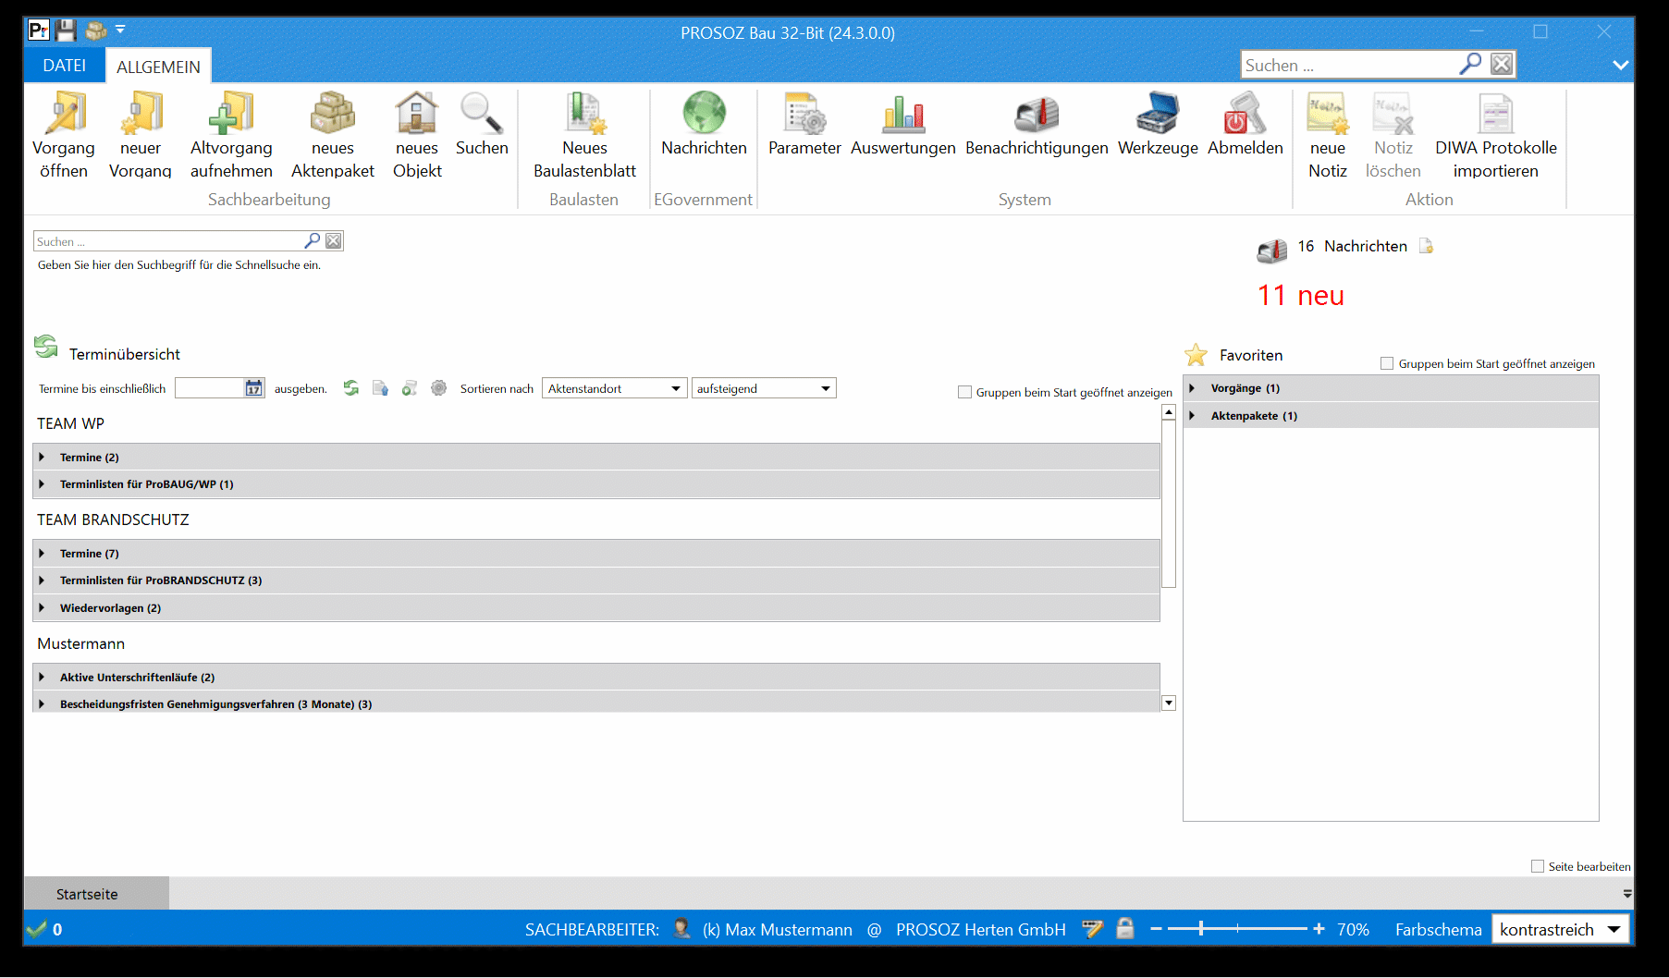The image size is (1669, 978).
Task: Open an existing case with Vorgang öffnen
Action: pos(64,135)
